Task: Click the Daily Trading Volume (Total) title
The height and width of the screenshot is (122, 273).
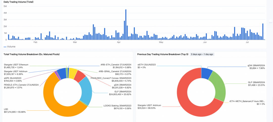Action: tap(18, 2)
